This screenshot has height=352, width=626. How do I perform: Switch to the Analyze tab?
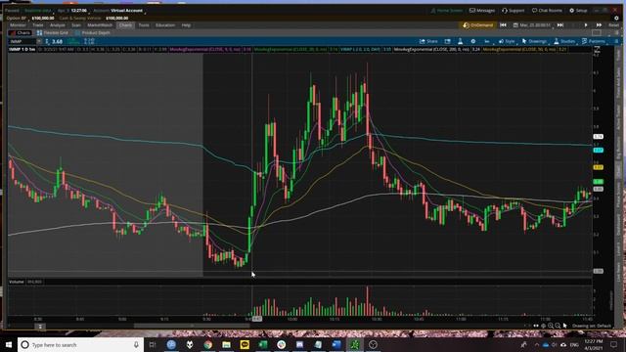coord(57,25)
